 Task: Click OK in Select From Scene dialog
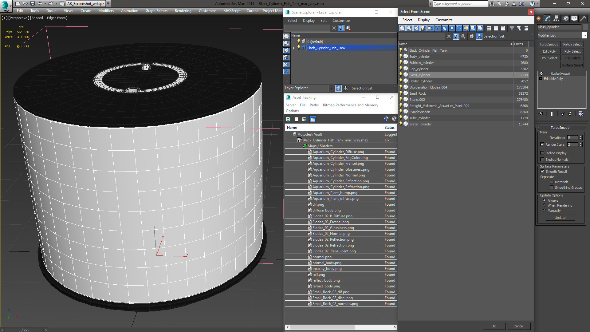(494, 326)
